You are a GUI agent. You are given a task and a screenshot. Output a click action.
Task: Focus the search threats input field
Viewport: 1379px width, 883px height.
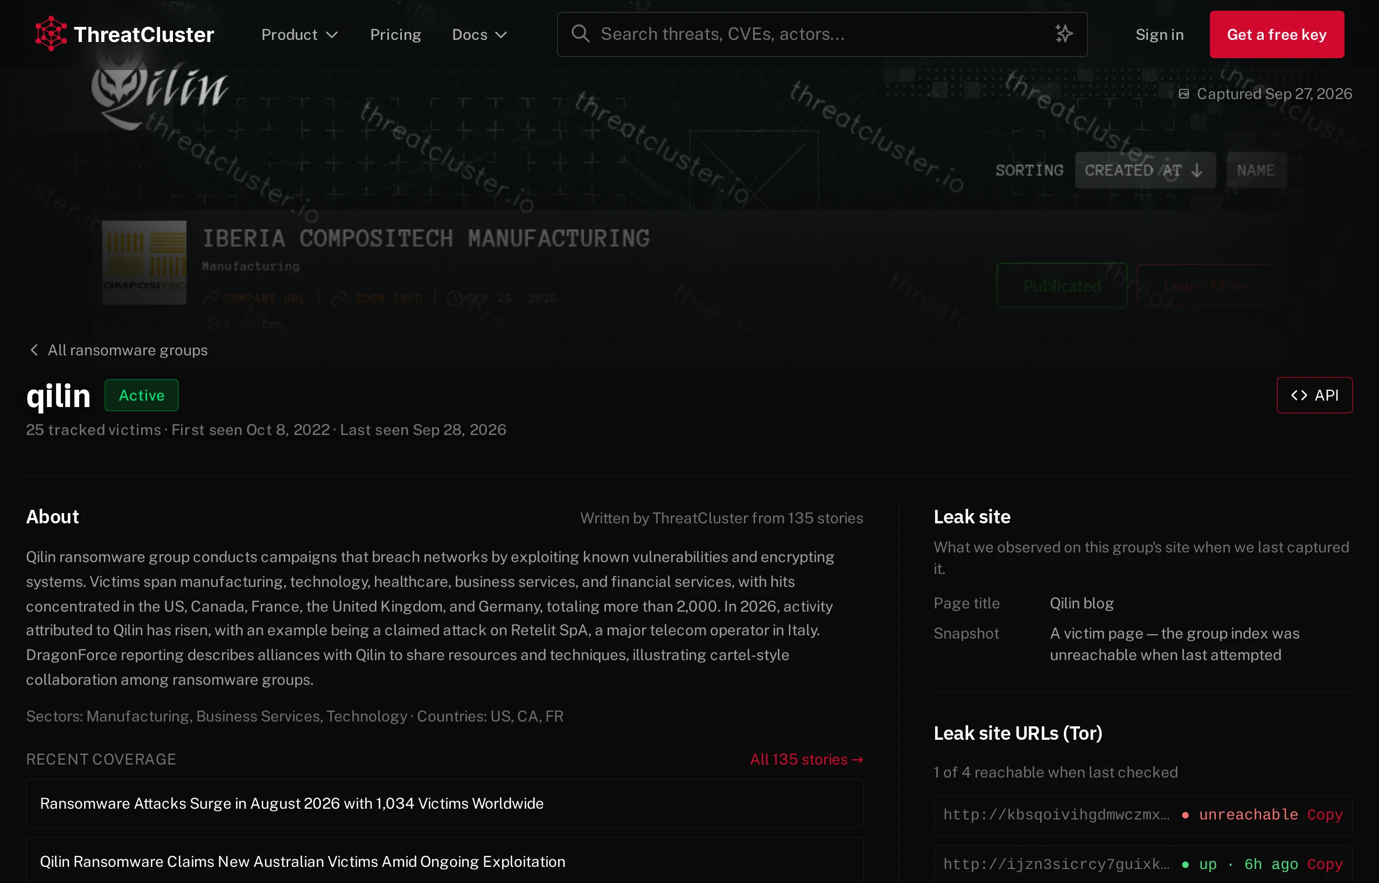point(821,34)
